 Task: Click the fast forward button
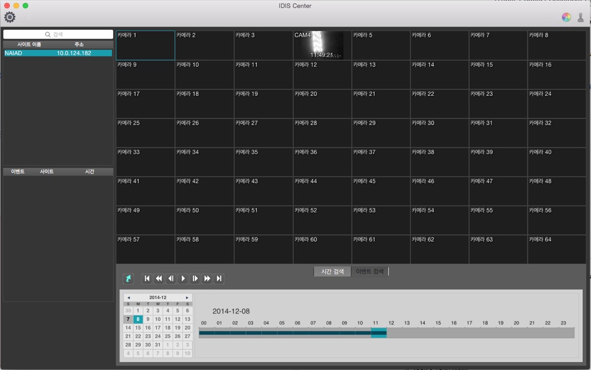(x=207, y=278)
